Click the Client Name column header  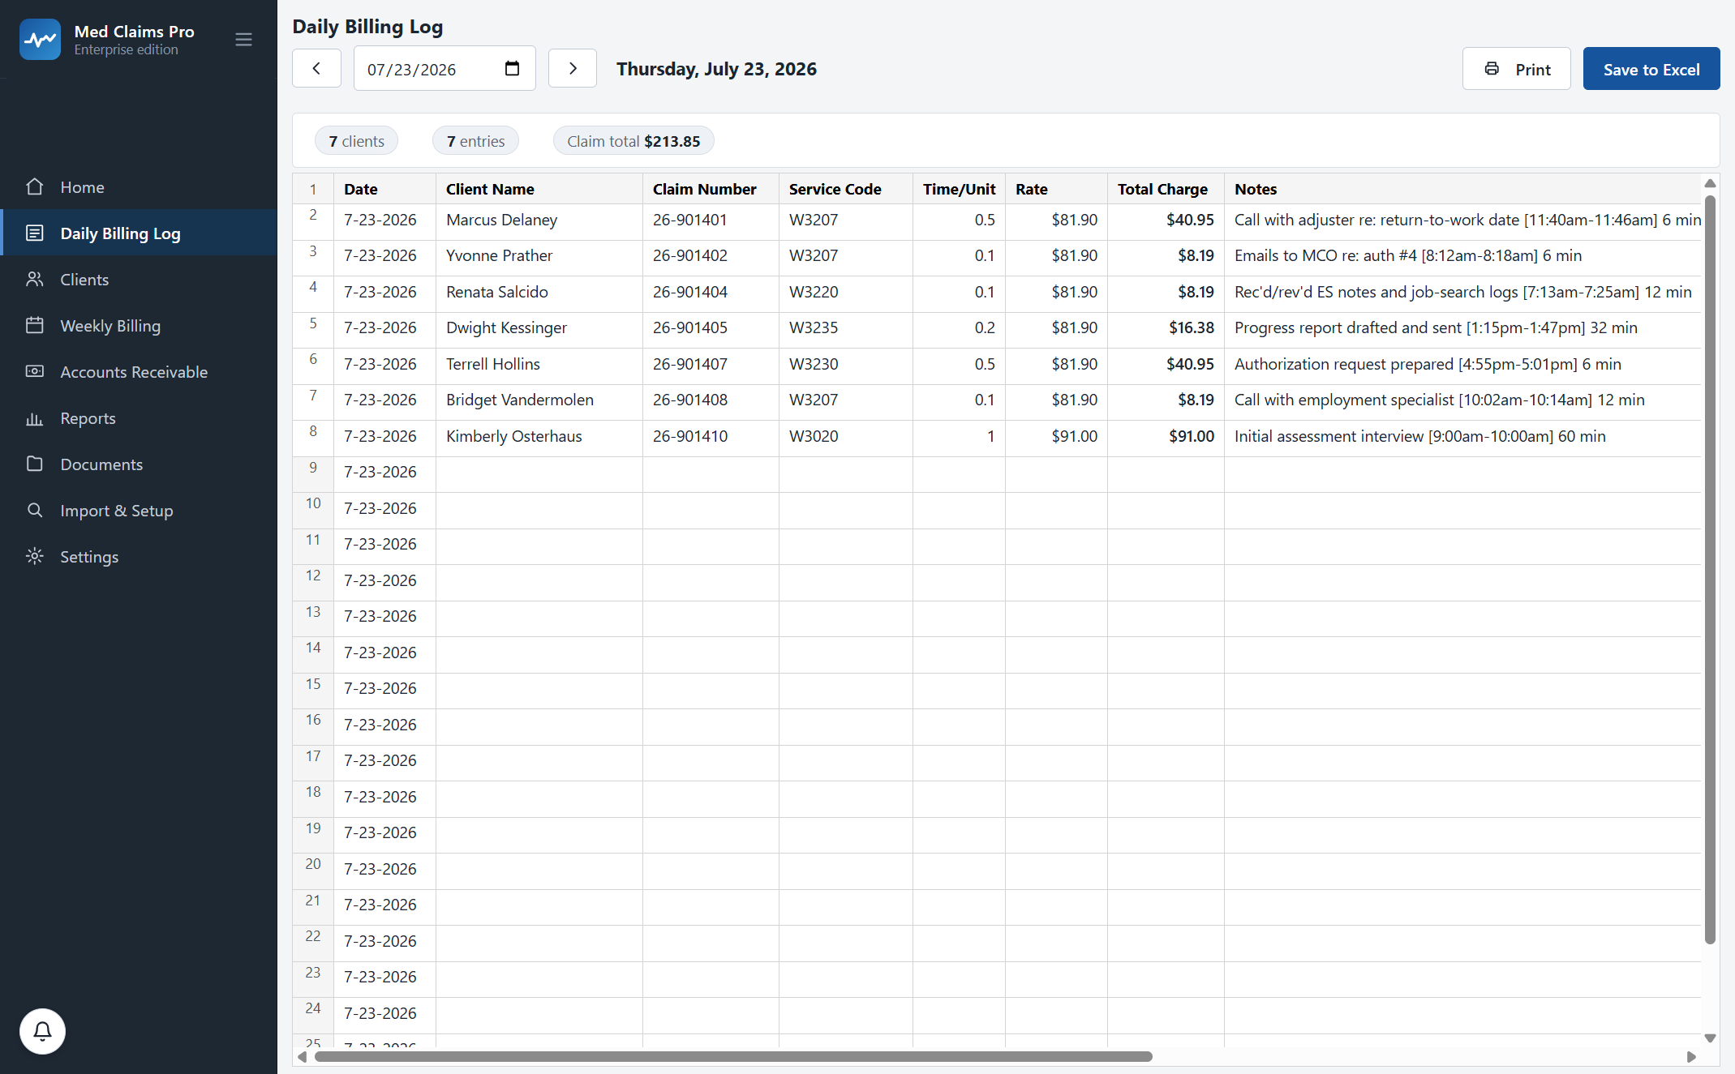pos(539,189)
